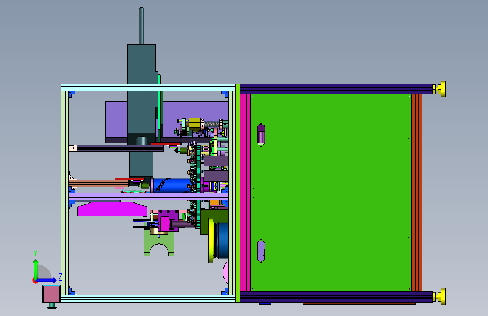Image resolution: width=488 pixels, height=316 pixels.
Task: Select the lower-right yellow leveling foot
Action: 442,297
